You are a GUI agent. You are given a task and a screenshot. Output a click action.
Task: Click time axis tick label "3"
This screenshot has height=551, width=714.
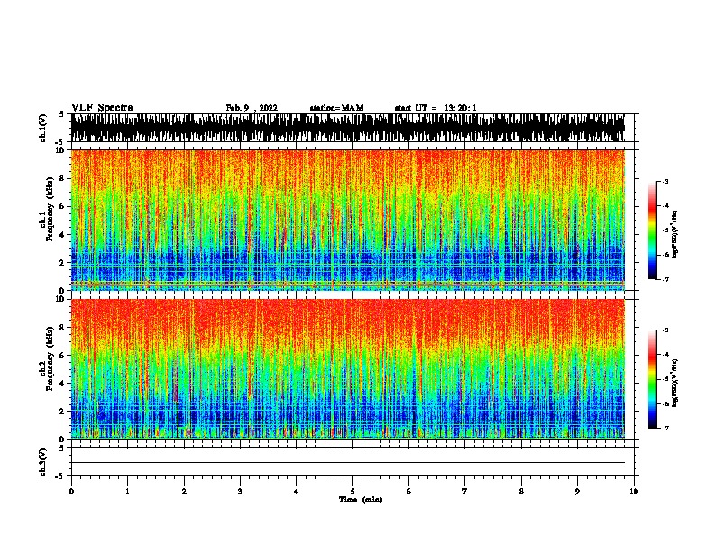(x=240, y=492)
